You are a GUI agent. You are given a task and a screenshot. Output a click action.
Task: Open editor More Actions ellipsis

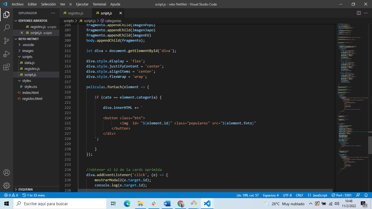tap(366, 13)
